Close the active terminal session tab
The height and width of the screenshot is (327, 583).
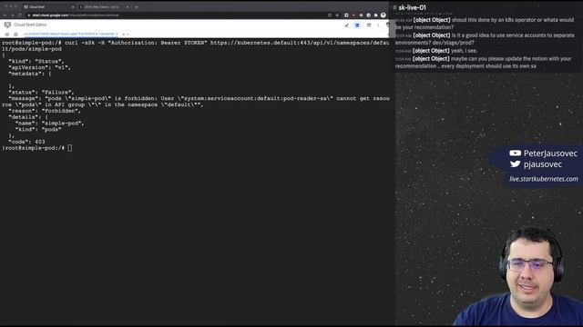click(117, 34)
